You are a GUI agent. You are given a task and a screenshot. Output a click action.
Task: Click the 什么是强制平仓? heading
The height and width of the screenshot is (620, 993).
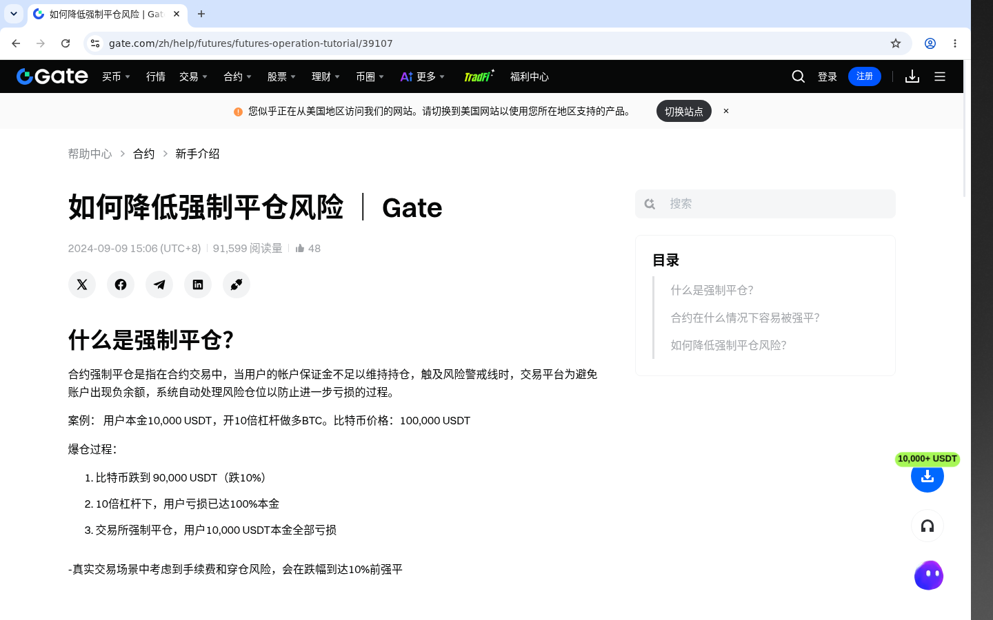point(151,340)
